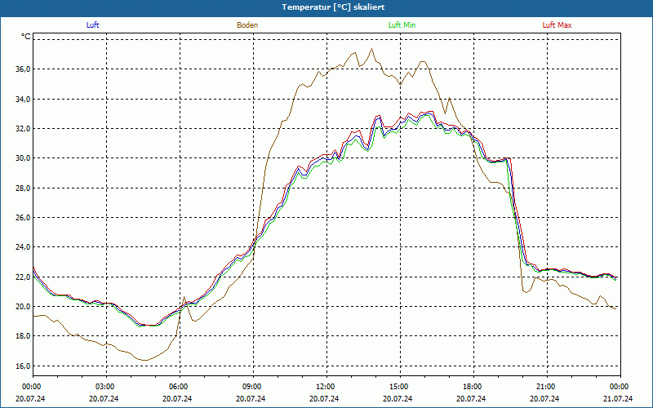The width and height of the screenshot is (653, 408).
Task: Click the 18:00 time label
Action: (473, 387)
